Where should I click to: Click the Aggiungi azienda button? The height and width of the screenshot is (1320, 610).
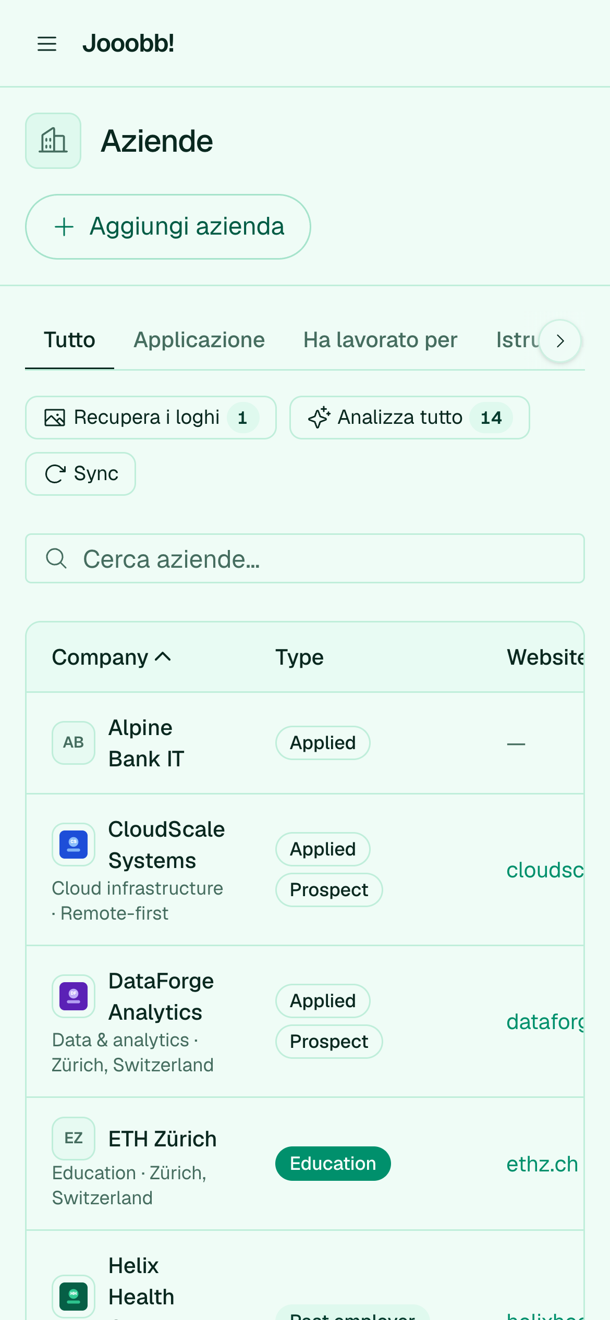tap(168, 227)
